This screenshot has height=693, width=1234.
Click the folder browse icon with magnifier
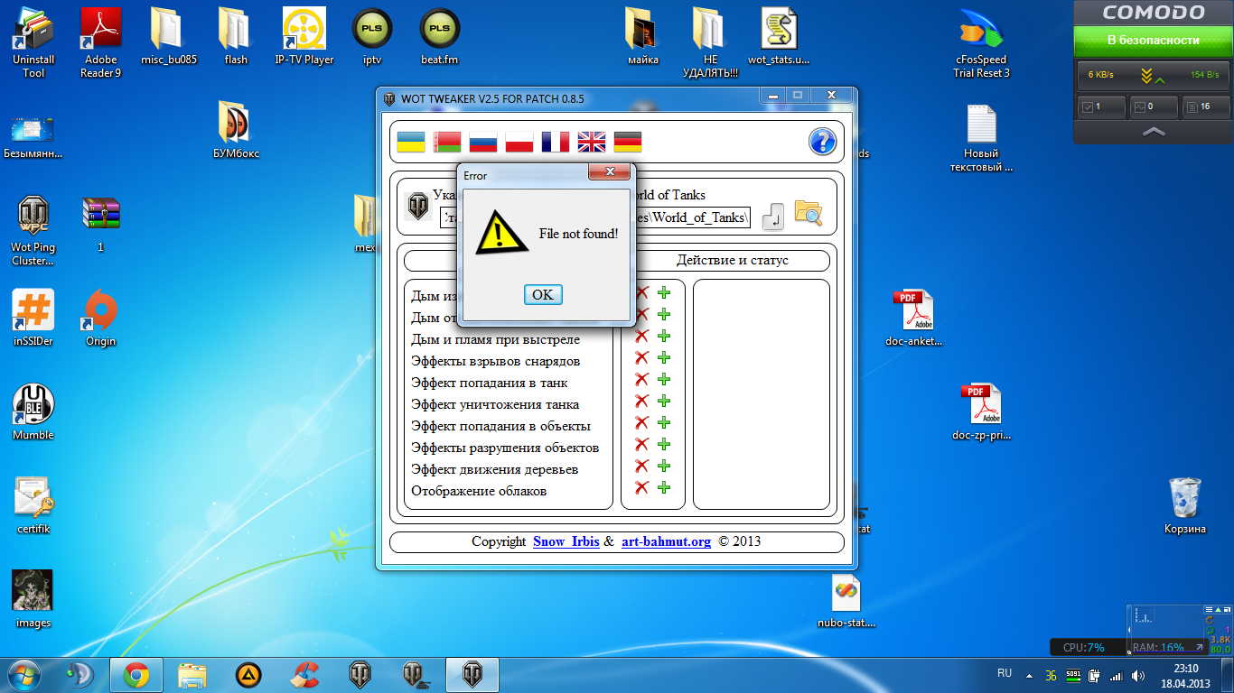[x=808, y=213]
